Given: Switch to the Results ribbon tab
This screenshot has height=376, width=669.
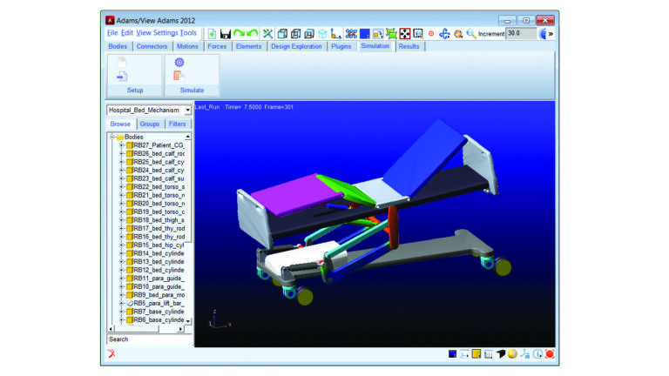Looking at the screenshot, I should (409, 46).
